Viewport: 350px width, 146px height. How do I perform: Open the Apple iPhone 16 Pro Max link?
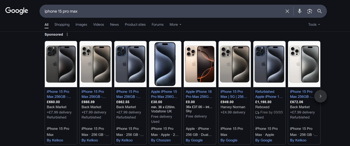[199, 94]
